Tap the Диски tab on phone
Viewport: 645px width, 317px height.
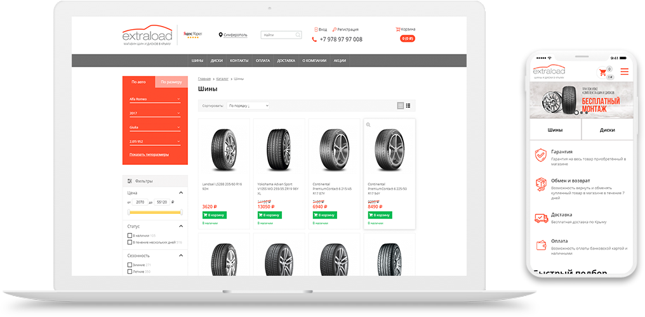[x=608, y=130]
